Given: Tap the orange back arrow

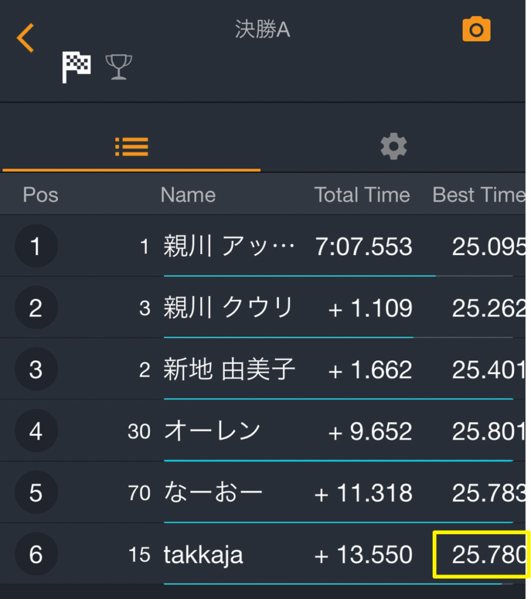Looking at the screenshot, I should tap(25, 38).
